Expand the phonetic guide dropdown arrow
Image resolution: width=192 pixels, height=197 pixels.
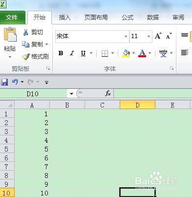[171, 53]
